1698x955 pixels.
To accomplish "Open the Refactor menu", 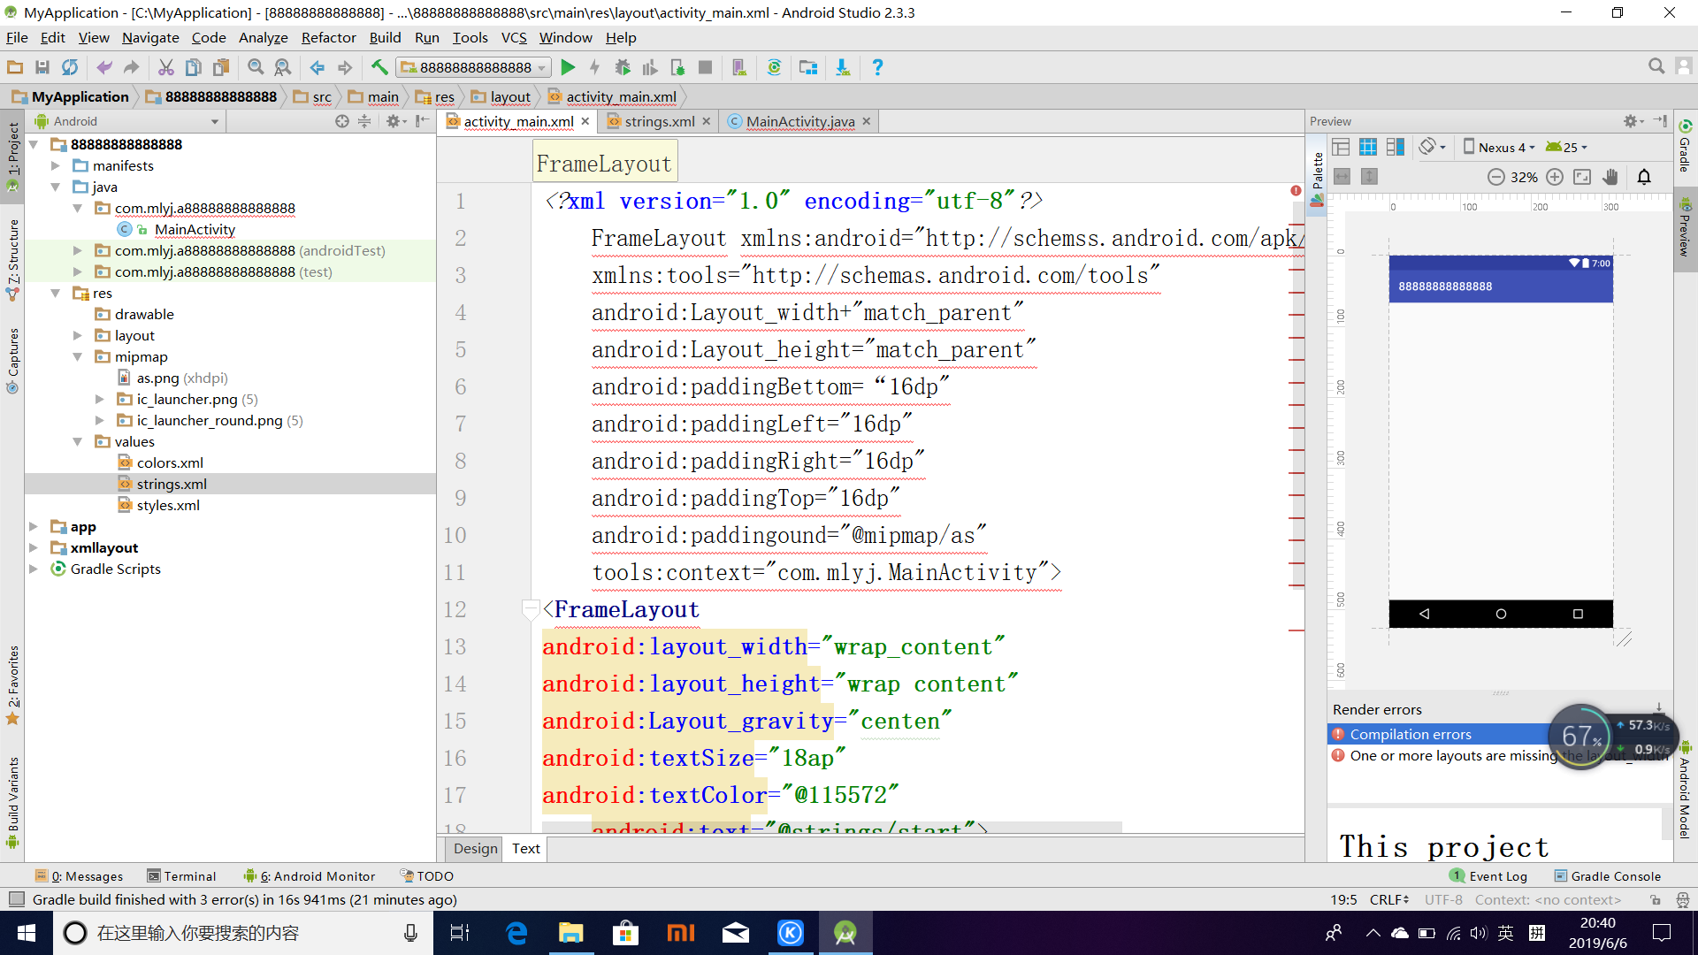I will coord(328,37).
